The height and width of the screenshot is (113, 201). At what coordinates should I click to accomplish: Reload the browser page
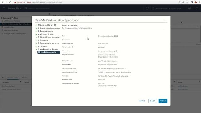point(10,2)
